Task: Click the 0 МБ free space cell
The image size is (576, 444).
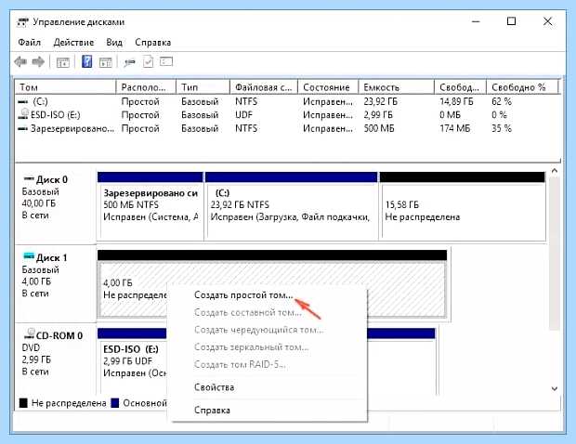Action: coord(450,115)
